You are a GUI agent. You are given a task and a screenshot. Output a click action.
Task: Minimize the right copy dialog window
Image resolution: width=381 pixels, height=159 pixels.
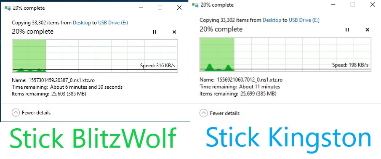click(333, 5)
